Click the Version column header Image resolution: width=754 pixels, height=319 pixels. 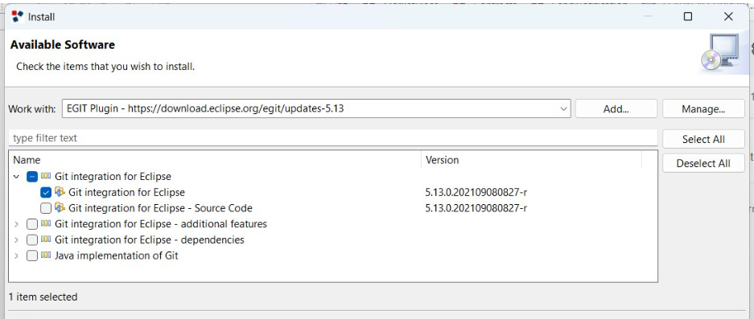point(531,160)
